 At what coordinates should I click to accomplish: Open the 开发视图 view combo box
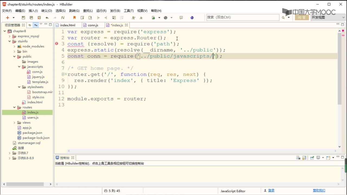[328, 17]
